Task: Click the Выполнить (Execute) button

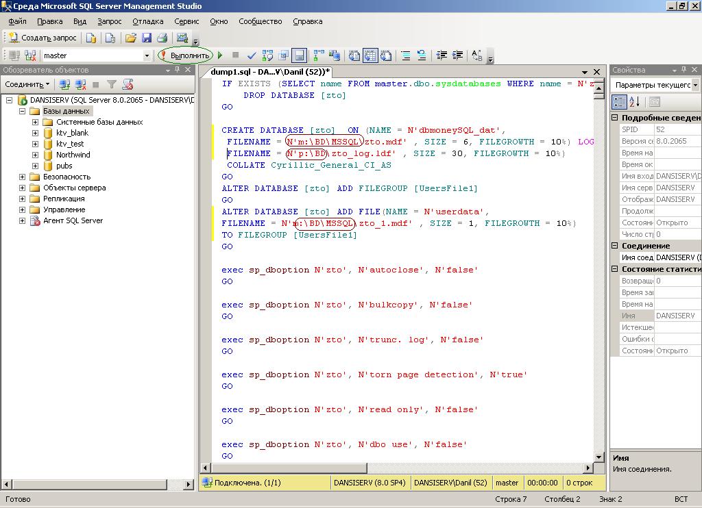Action: click(185, 55)
